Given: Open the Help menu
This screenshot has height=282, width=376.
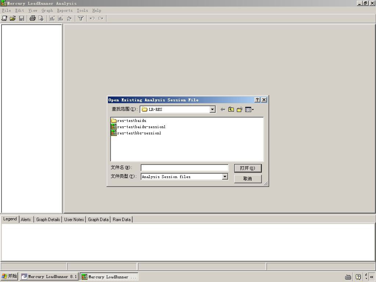Looking at the screenshot, I should pos(97,11).
